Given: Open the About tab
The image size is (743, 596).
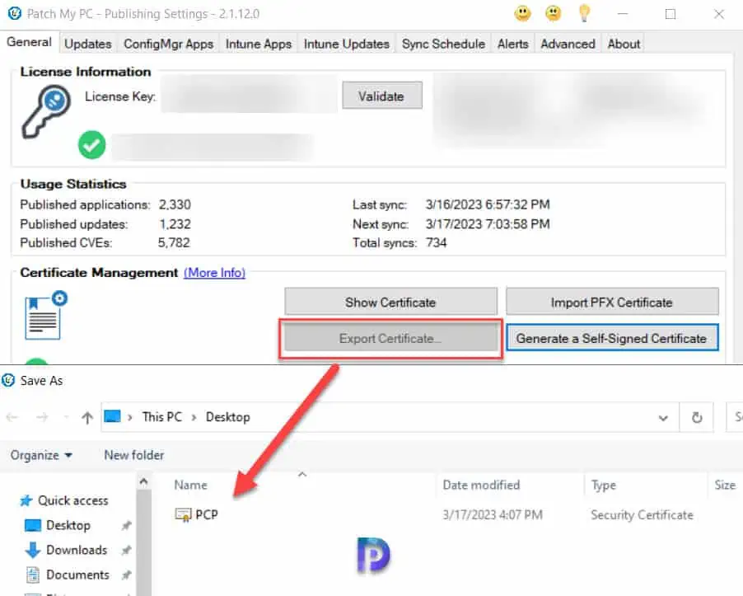Looking at the screenshot, I should click(624, 44).
